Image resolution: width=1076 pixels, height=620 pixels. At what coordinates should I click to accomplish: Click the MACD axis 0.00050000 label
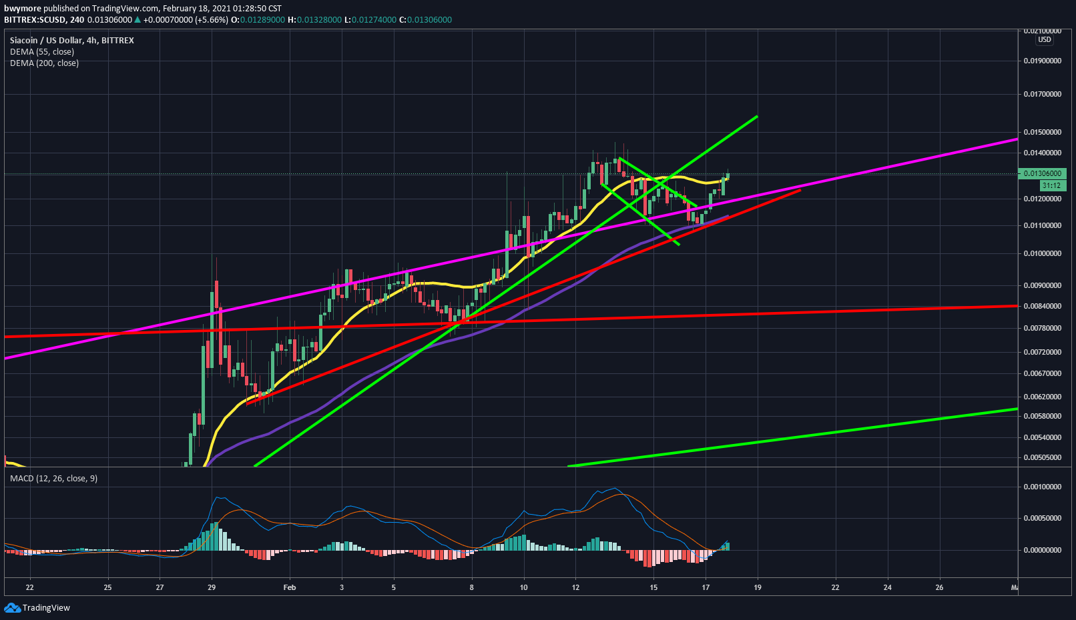(x=1043, y=518)
